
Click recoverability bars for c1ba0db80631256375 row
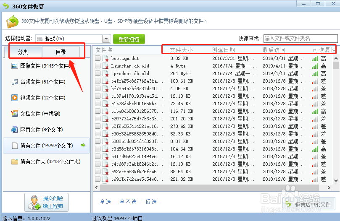[x=315, y=111]
